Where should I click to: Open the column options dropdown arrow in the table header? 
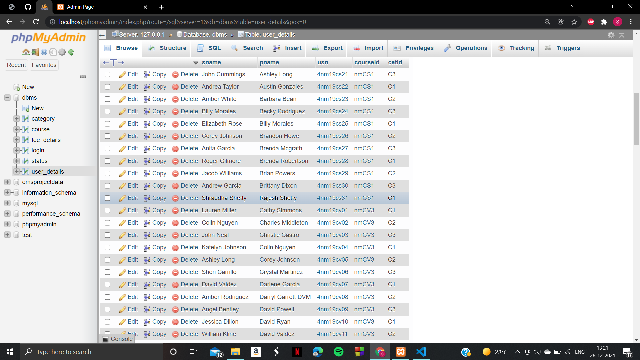pos(196,63)
